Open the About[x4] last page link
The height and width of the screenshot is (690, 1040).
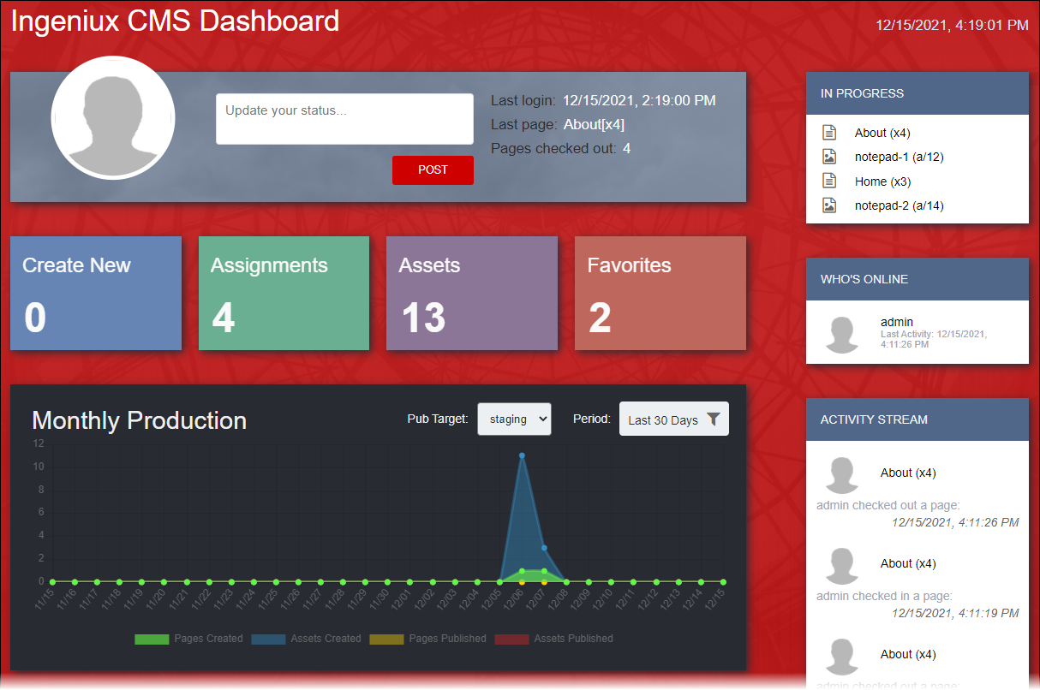coord(594,125)
